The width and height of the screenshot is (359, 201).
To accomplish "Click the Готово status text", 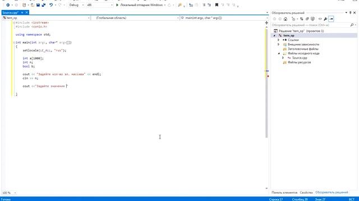I will click(6, 199).
